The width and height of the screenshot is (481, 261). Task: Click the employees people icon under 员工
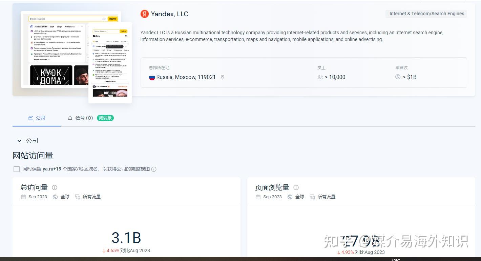(x=320, y=77)
